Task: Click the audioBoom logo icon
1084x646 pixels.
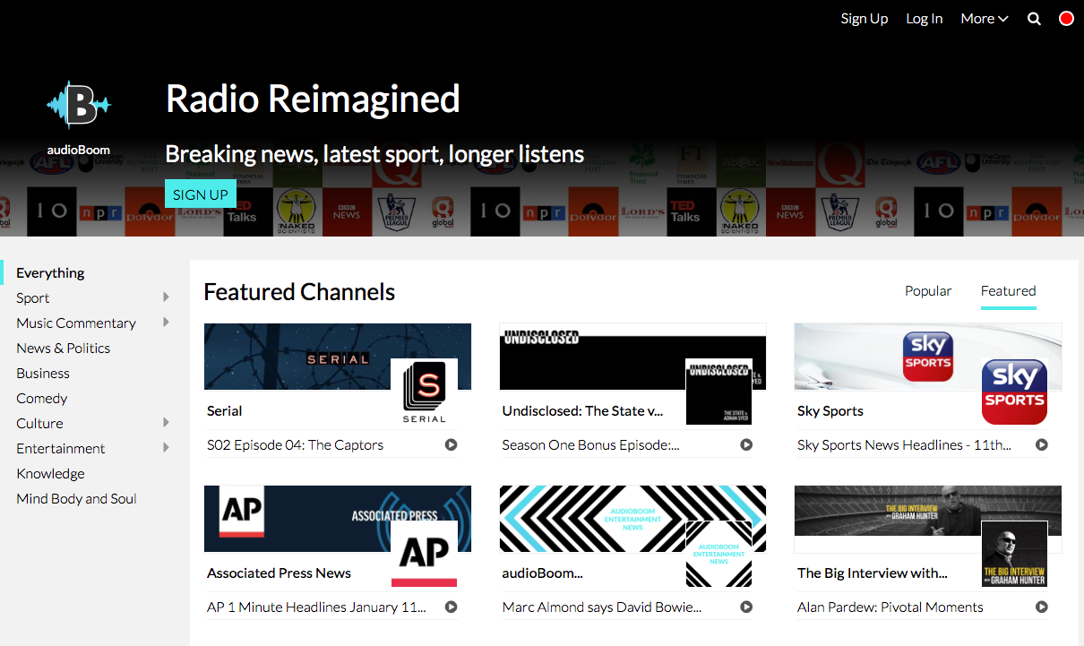Action: tap(78, 105)
